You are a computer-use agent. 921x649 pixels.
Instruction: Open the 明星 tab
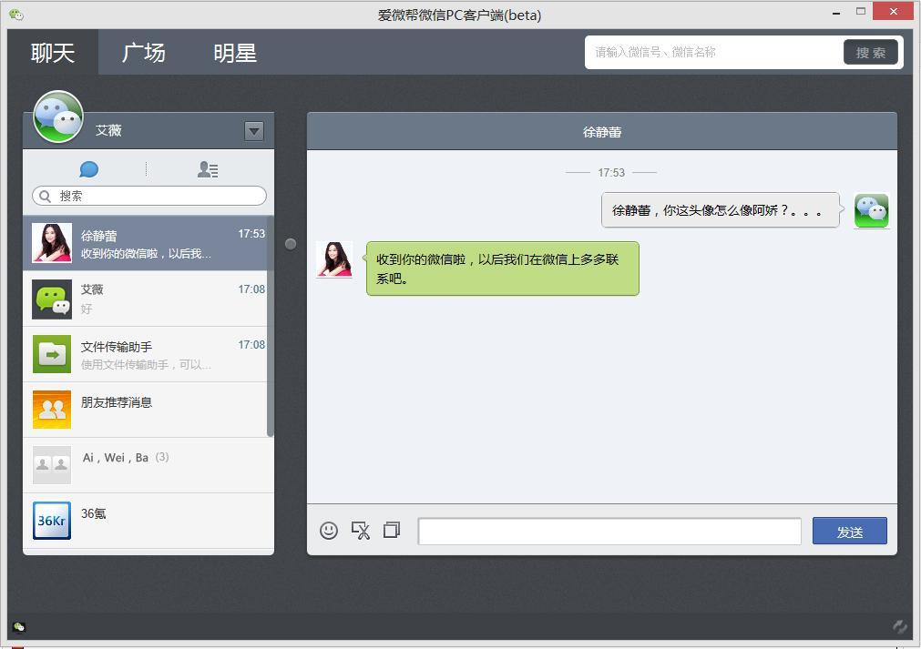pos(235,53)
